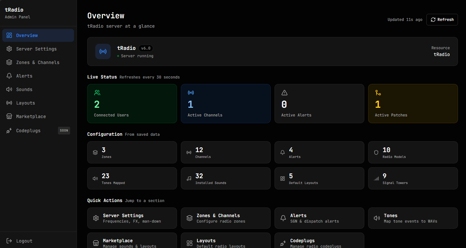Click the 'Refreshes every 30 seconds' text

(x=150, y=77)
